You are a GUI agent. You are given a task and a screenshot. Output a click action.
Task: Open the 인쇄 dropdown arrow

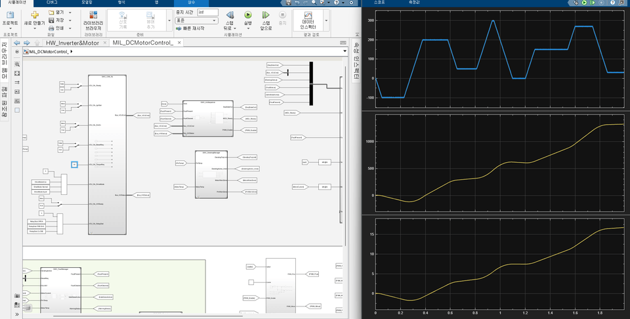70,28
